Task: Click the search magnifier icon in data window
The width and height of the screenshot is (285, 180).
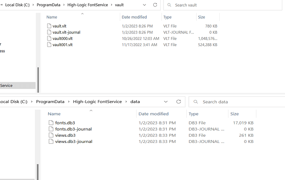Action: pos(195,102)
